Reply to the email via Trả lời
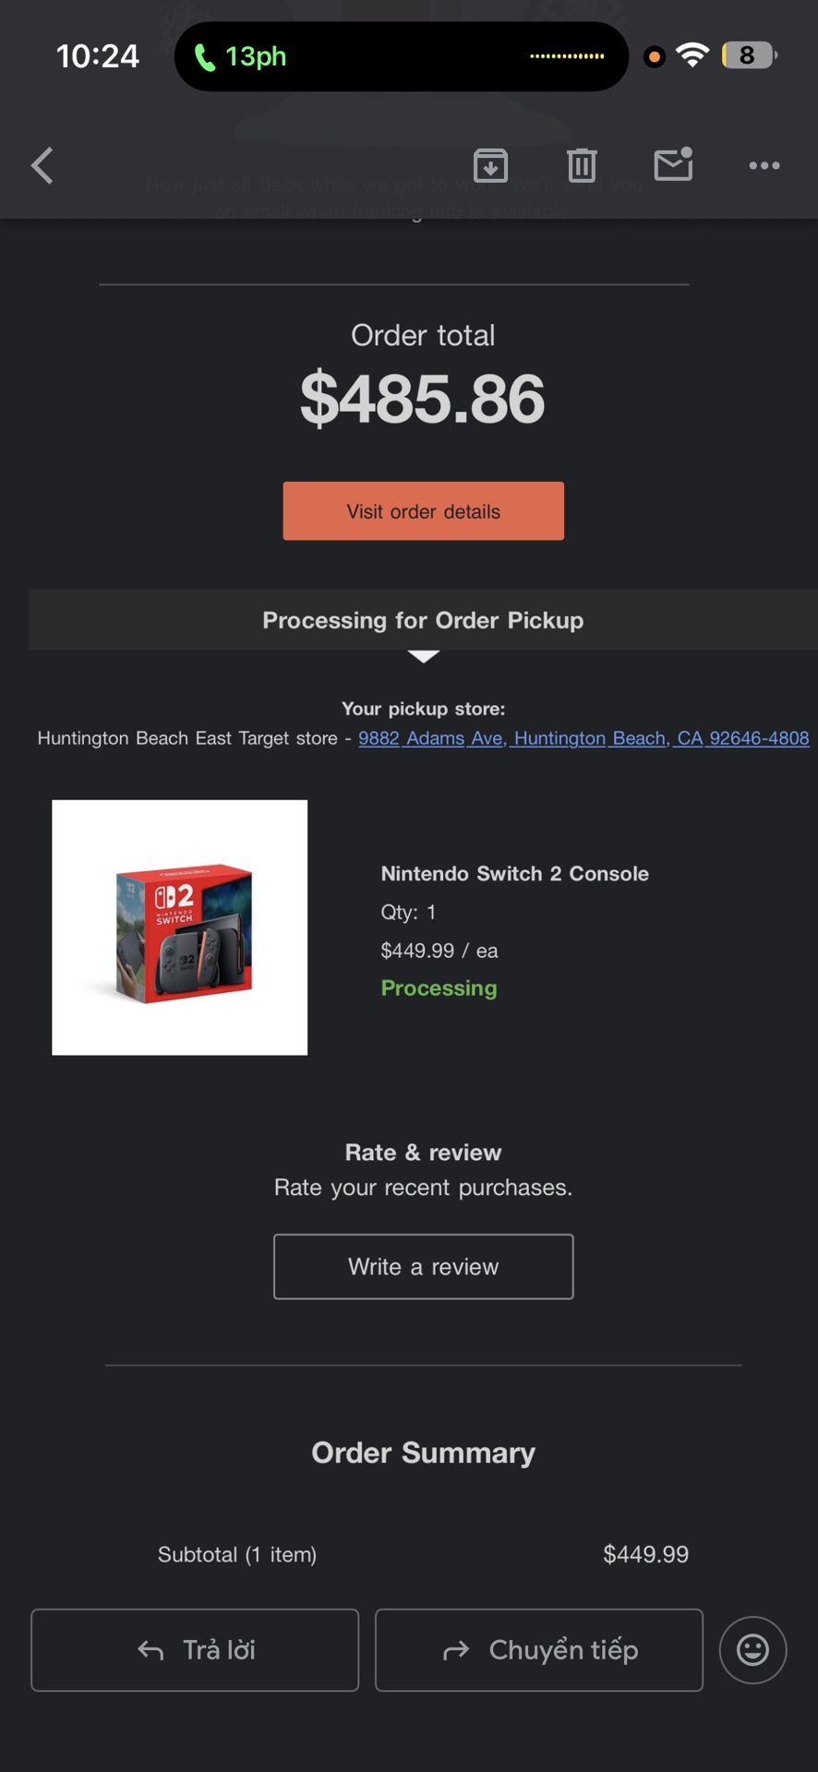 coord(194,1649)
